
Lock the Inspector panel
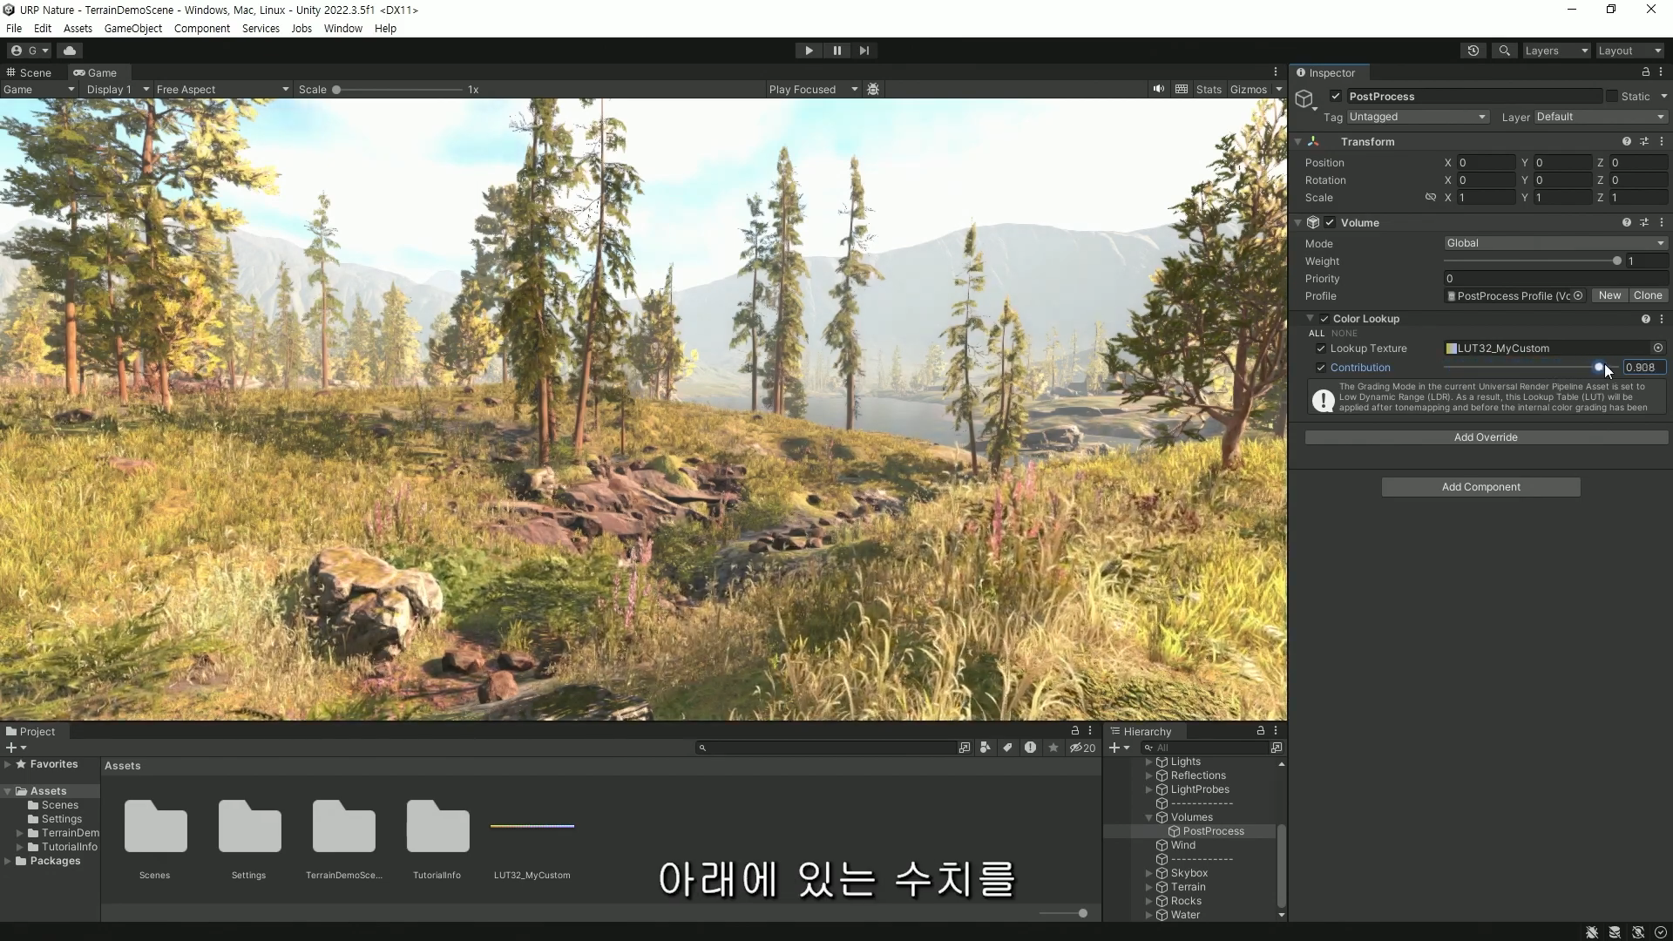click(1645, 72)
